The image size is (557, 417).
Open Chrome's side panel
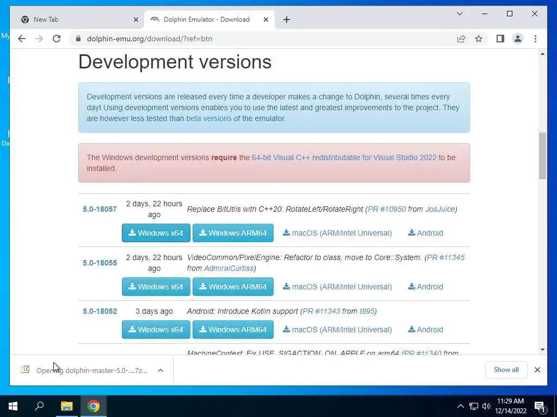tap(500, 39)
